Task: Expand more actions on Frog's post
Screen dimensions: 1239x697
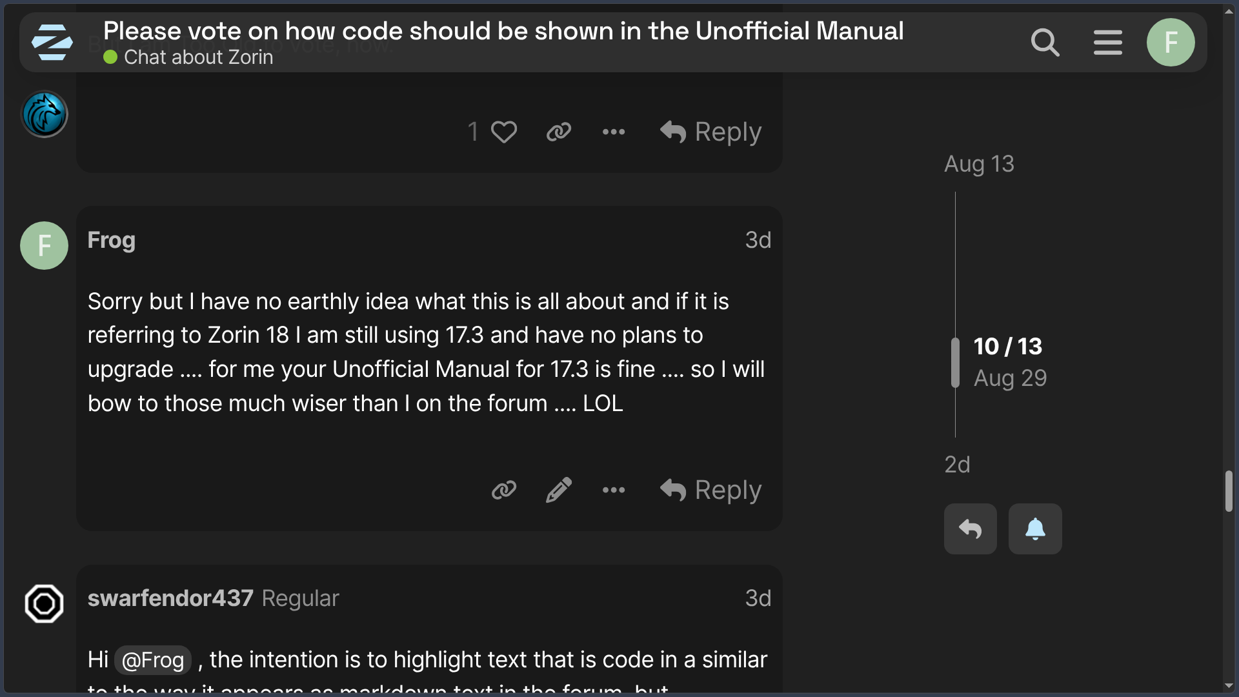Action: [613, 490]
